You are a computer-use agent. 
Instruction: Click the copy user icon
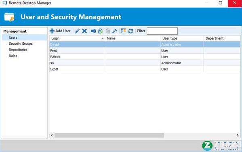pyautogui.click(x=108, y=31)
